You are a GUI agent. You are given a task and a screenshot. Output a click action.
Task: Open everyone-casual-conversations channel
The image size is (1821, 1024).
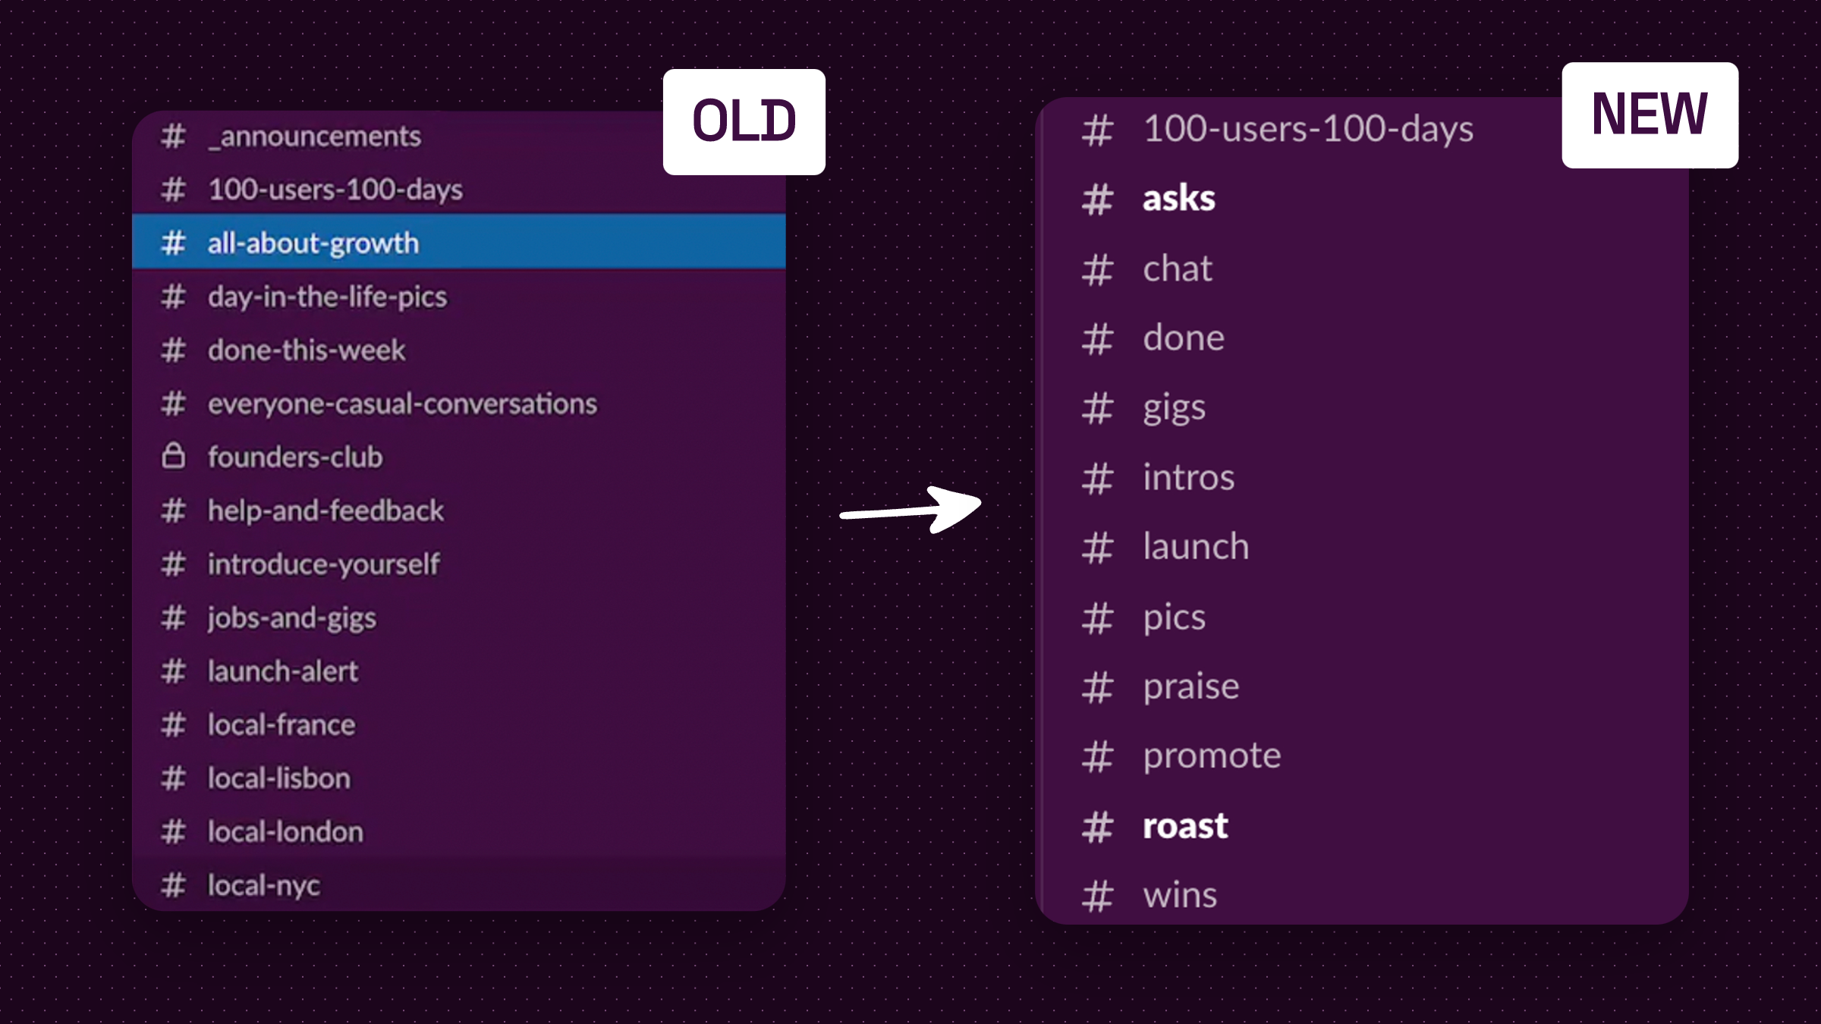pyautogui.click(x=402, y=404)
